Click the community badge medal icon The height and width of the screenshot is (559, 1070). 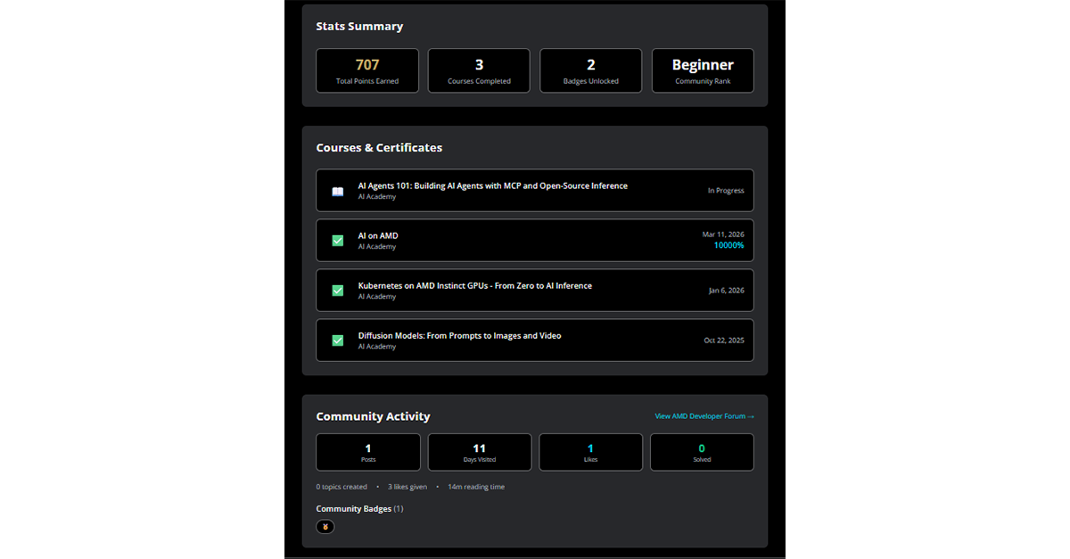point(325,527)
